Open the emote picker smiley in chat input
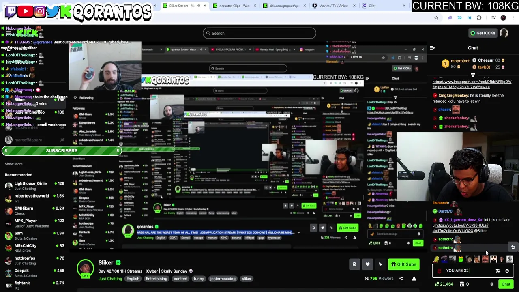 [507, 271]
